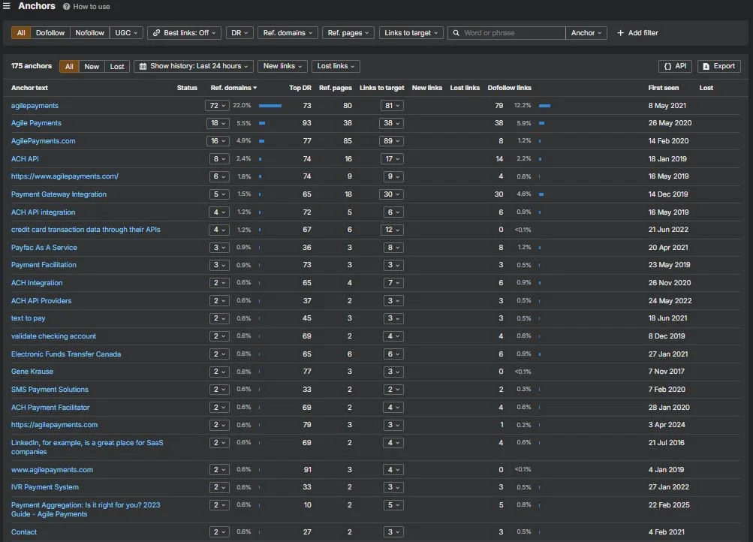753x542 pixels.
Task: Click the dofollow bar for agilepayments row
Action: (544, 106)
